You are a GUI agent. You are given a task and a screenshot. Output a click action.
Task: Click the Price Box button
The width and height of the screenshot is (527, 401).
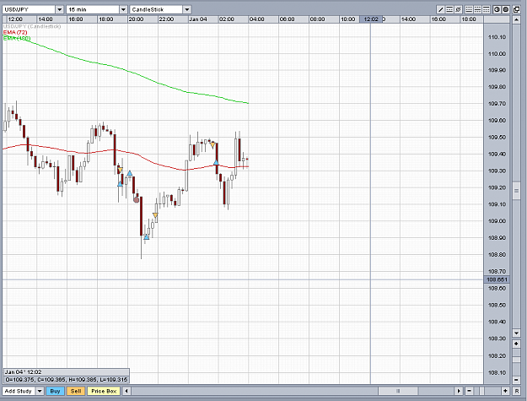[x=104, y=391]
